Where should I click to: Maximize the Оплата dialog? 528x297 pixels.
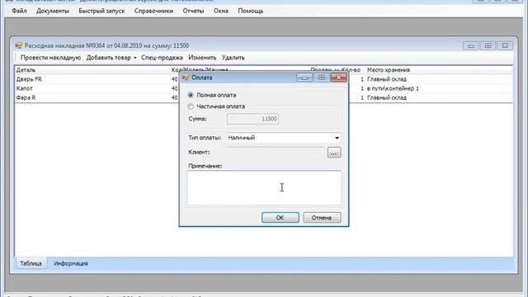(x=322, y=78)
